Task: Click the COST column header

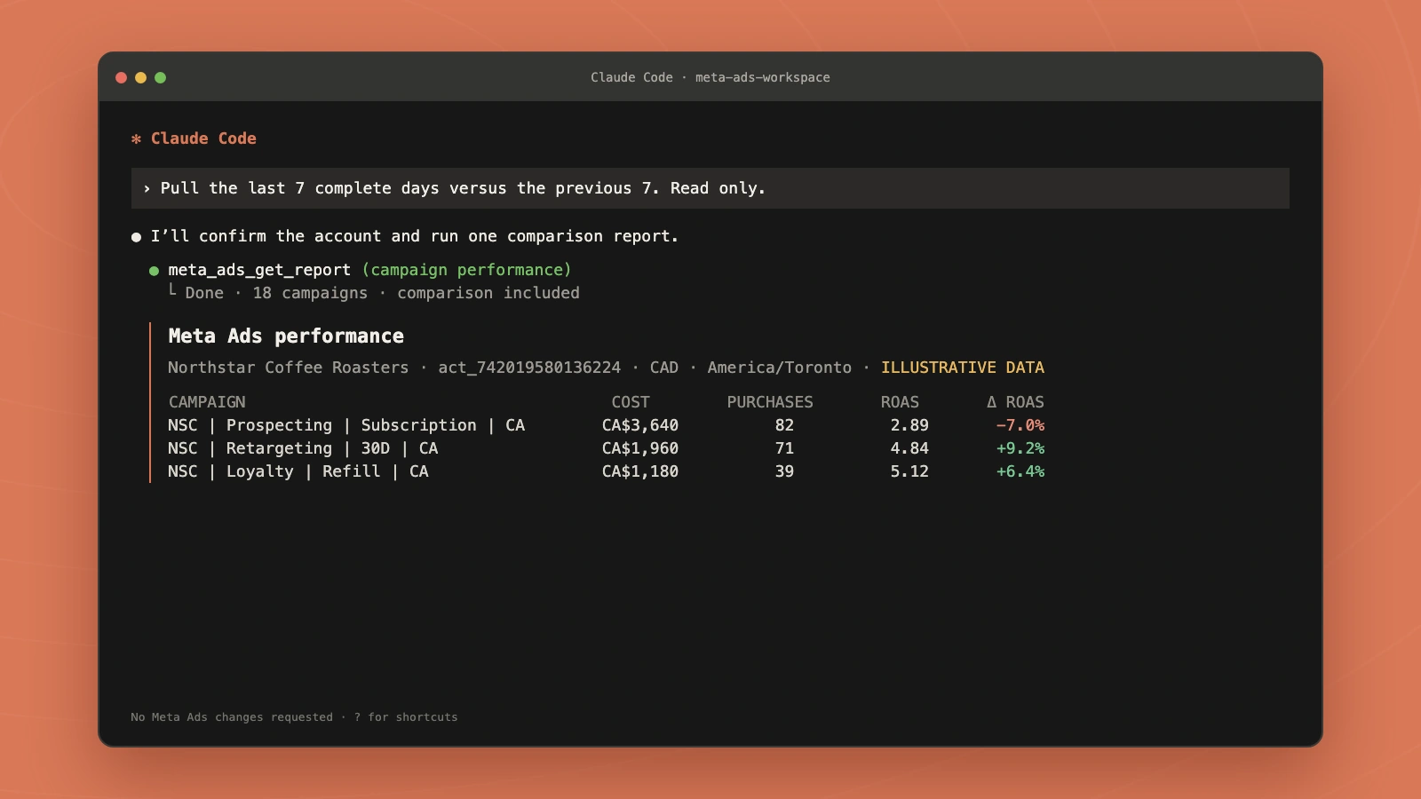Action: click(x=631, y=402)
